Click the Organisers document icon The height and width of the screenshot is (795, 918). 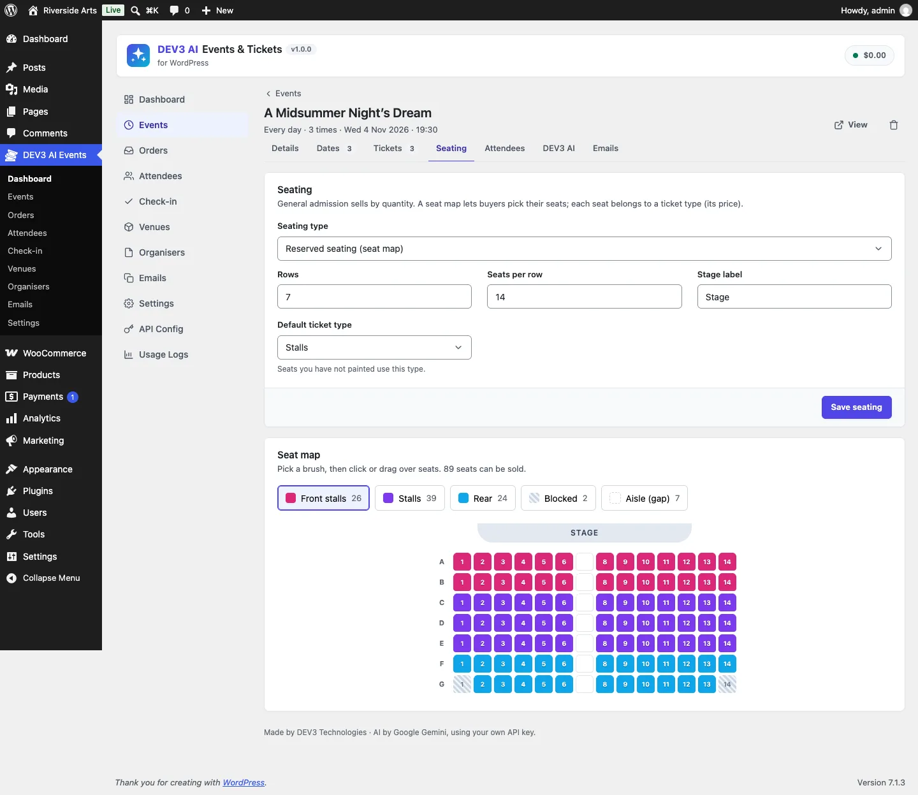[129, 252]
